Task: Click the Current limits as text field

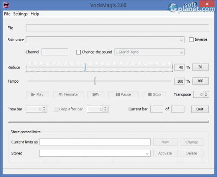Action: coord(95,142)
